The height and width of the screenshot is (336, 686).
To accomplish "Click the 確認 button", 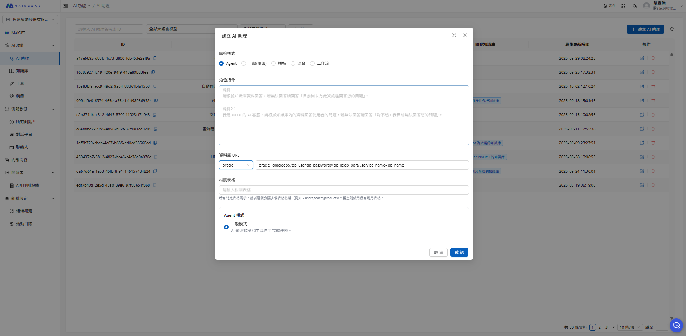I will pyautogui.click(x=459, y=253).
